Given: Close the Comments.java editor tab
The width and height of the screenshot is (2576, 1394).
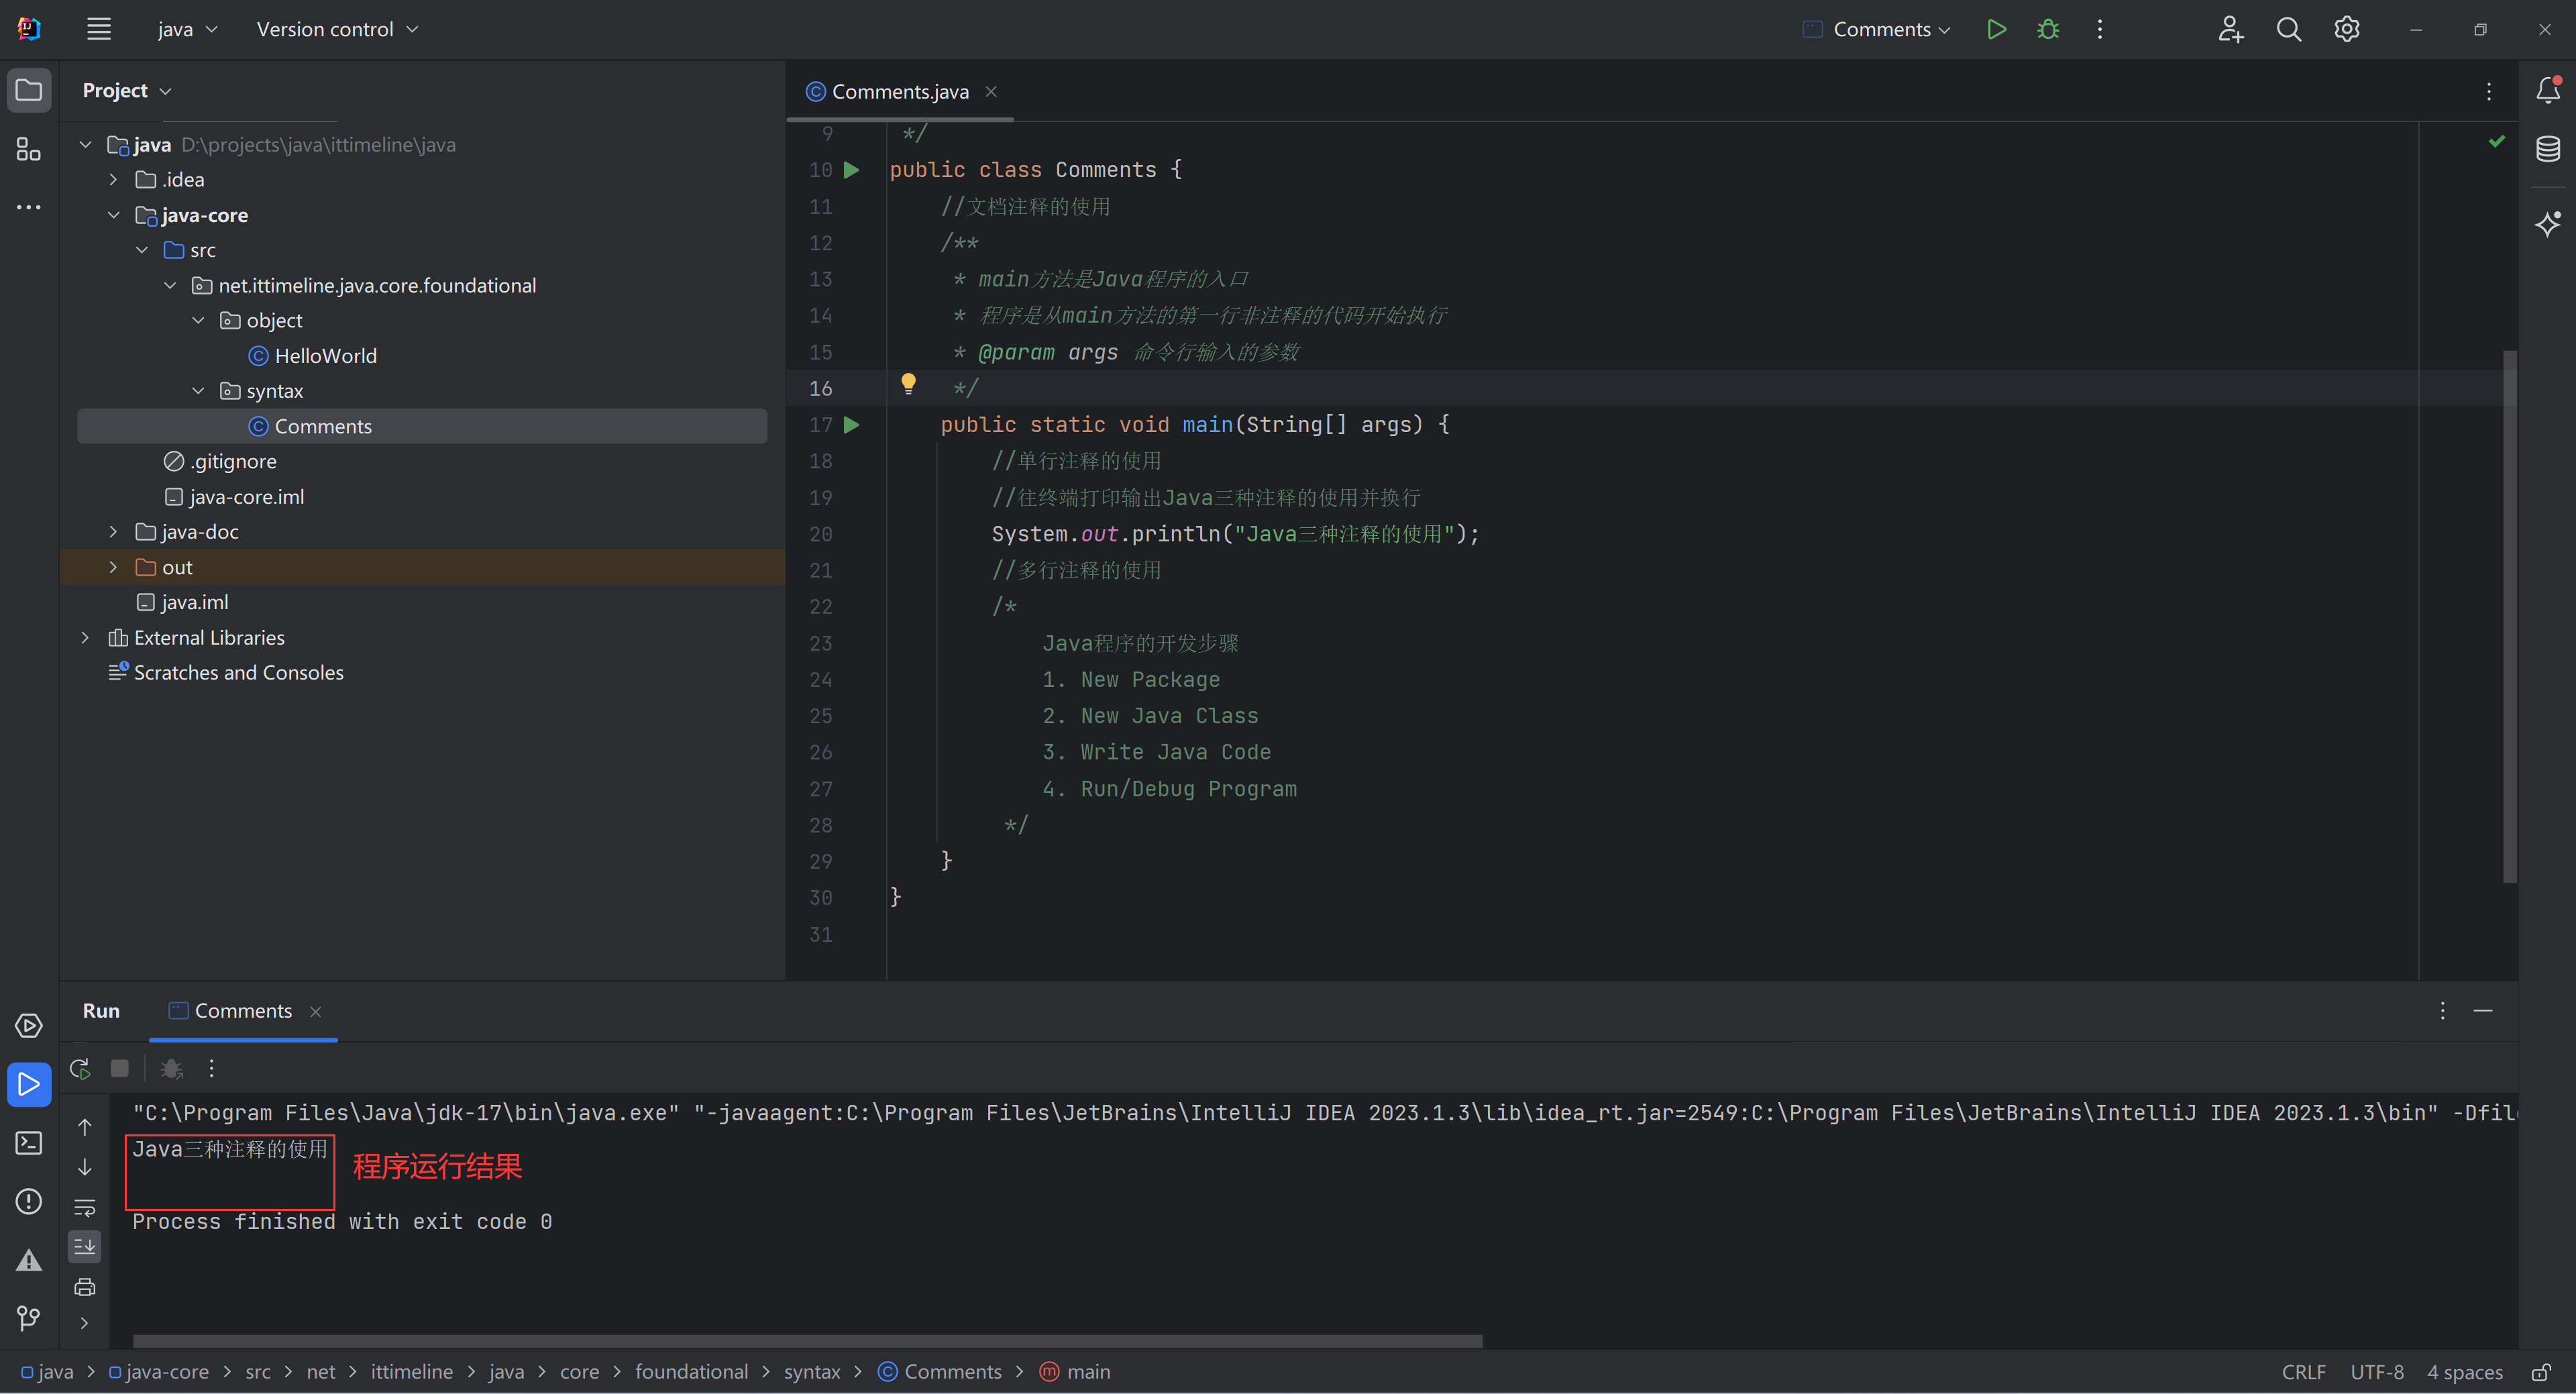Looking at the screenshot, I should pyautogui.click(x=991, y=92).
